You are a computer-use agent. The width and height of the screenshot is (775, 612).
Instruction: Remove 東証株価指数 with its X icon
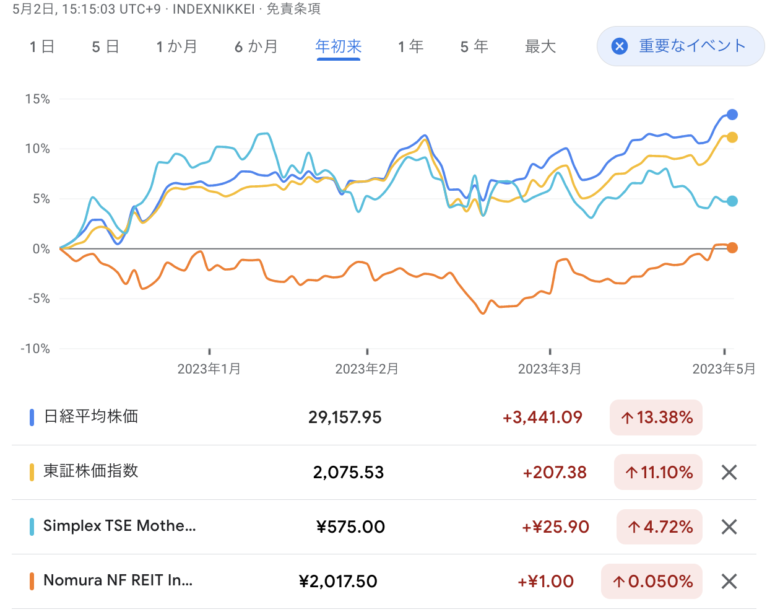tap(729, 473)
